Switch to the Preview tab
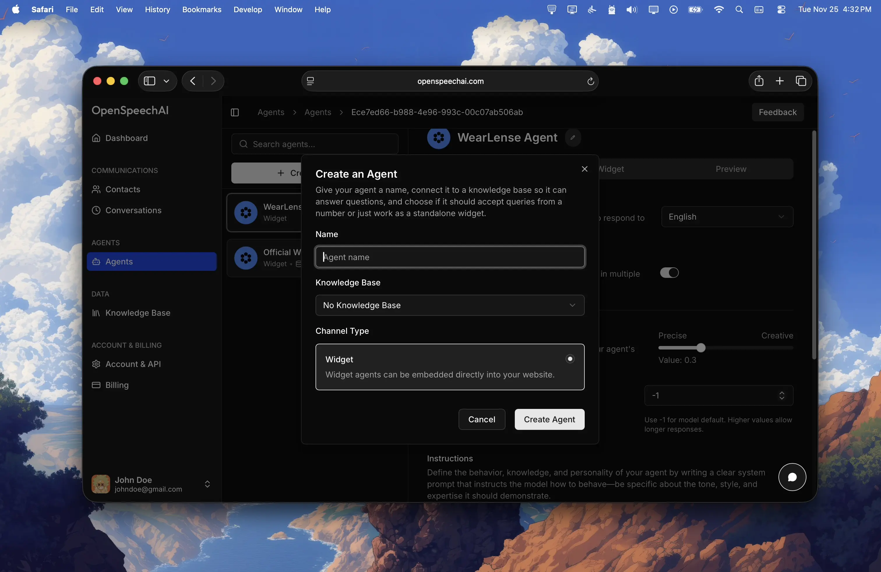881x572 pixels. point(731,169)
